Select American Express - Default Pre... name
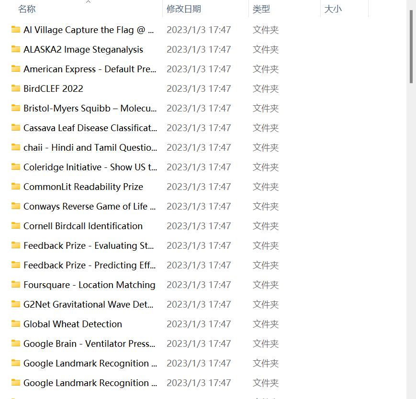The height and width of the screenshot is (399, 416). 90,69
